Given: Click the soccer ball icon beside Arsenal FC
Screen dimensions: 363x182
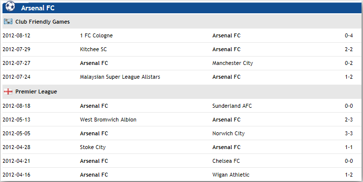Looking at the screenshot, I should tap(10, 6).
